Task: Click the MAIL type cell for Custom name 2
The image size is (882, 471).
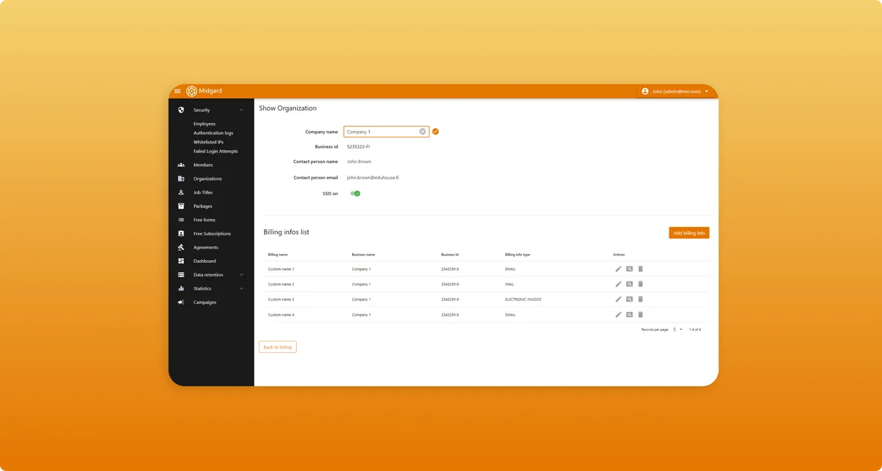Action: point(509,284)
